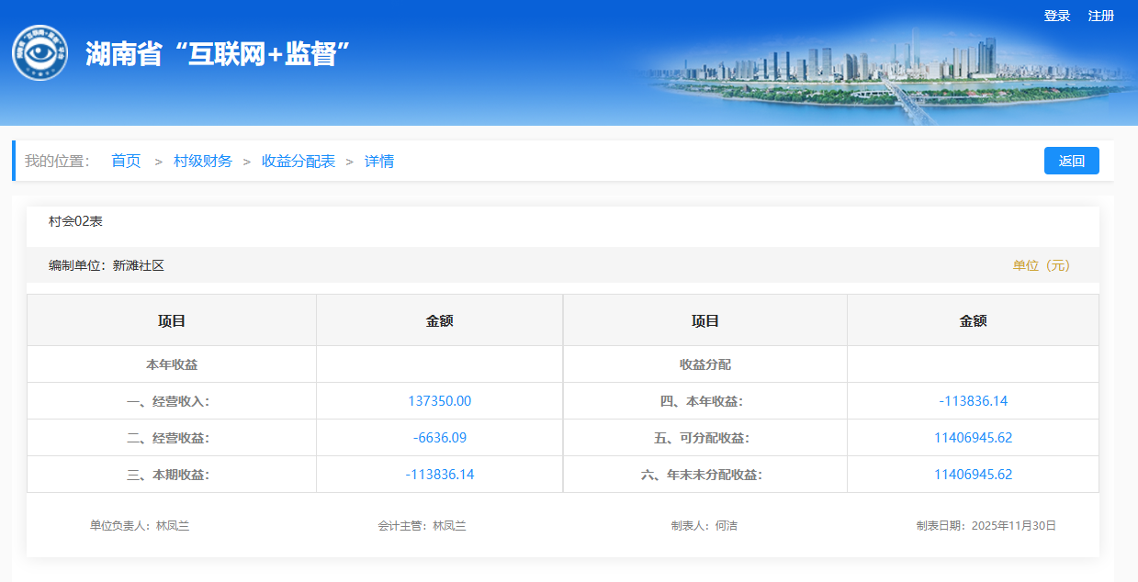Screen dimensions: 1138x582
Task: Open 可分配收益 amount 11406945.62
Action: [973, 438]
